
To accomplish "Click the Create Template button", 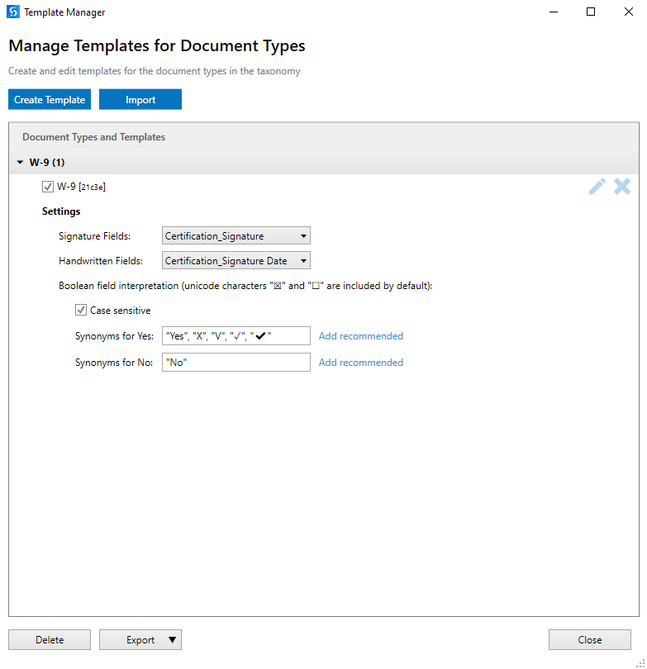I will pos(50,100).
